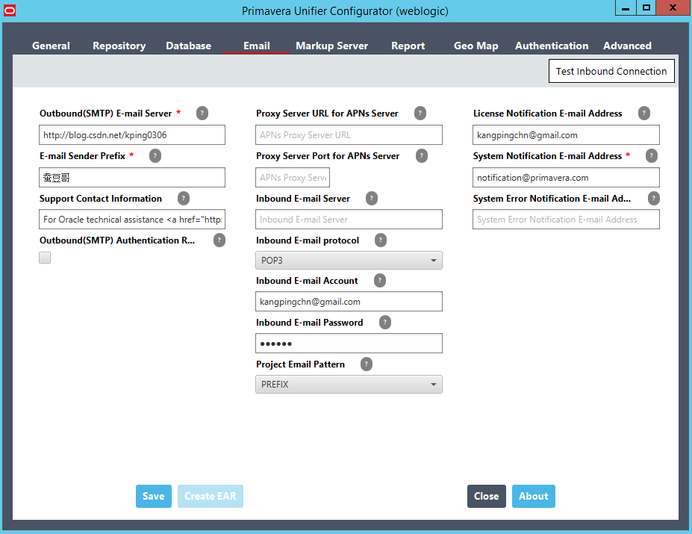The height and width of the screenshot is (534, 692).
Task: Maximize the Primavera Unifier Configurator window
Action: [x=646, y=8]
